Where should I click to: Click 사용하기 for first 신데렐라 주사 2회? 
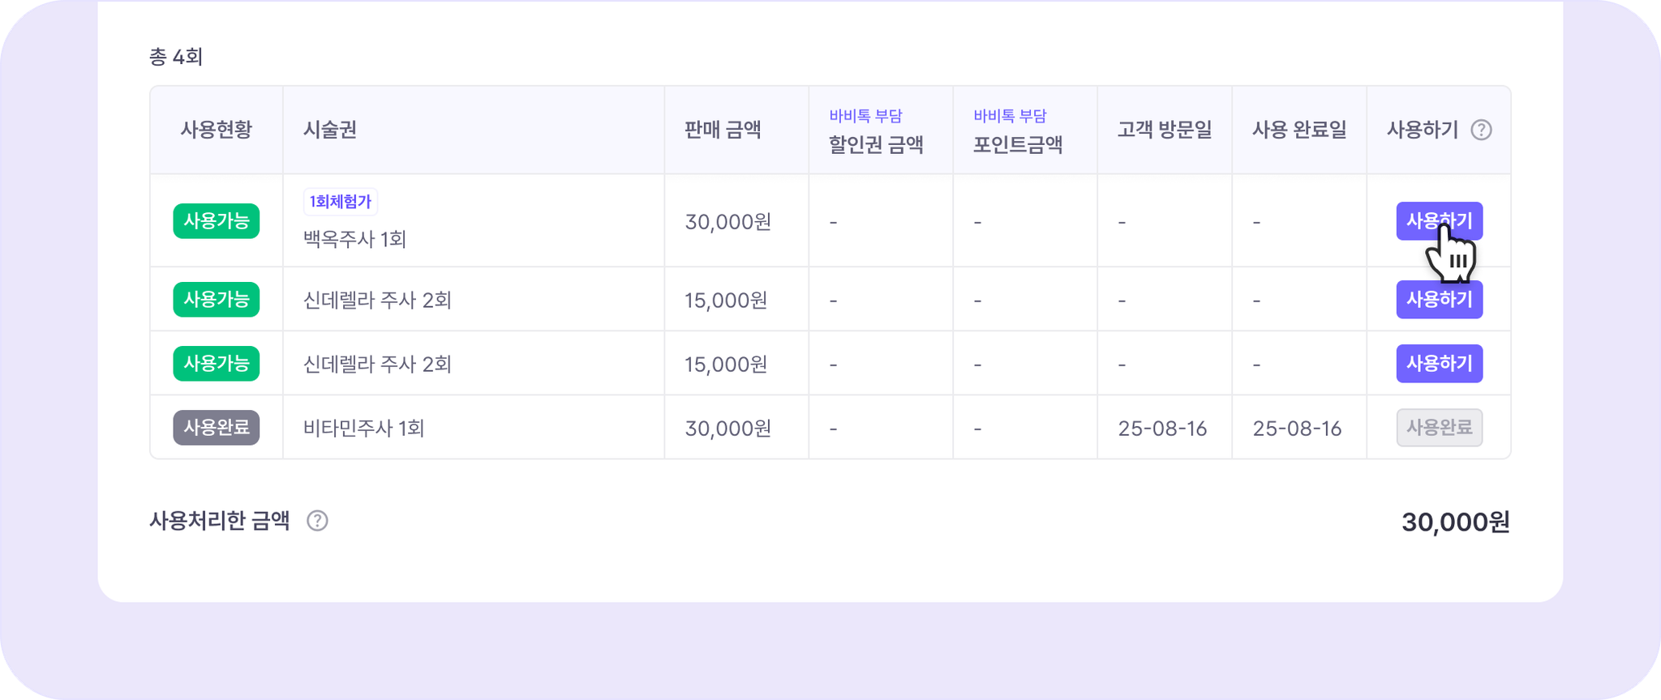coord(1439,300)
